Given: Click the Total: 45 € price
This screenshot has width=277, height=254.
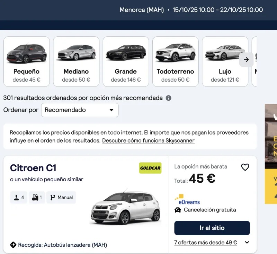Looking at the screenshot, I should coord(195,179).
